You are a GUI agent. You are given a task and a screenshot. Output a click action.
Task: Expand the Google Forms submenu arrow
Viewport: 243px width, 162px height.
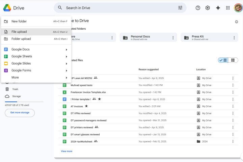[x=66, y=71]
